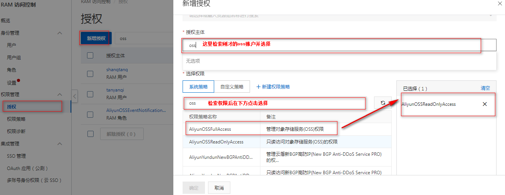Viewport: 505px width, 195px height.
Task: Focus the oss search box in 授权 page
Action: tap(144, 38)
